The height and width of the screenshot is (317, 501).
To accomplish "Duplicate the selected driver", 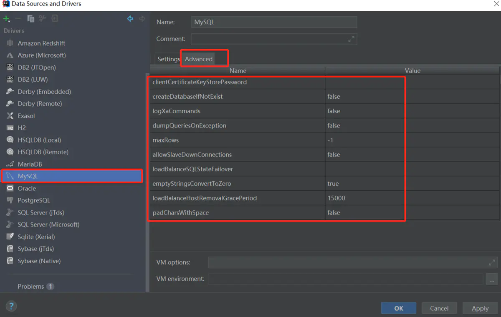I will (x=30, y=18).
